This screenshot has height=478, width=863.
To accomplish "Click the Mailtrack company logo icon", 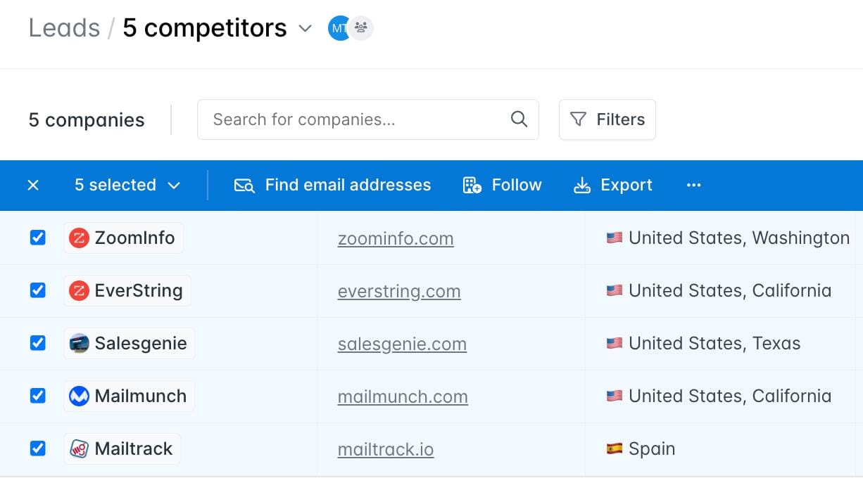I will coord(79,449).
